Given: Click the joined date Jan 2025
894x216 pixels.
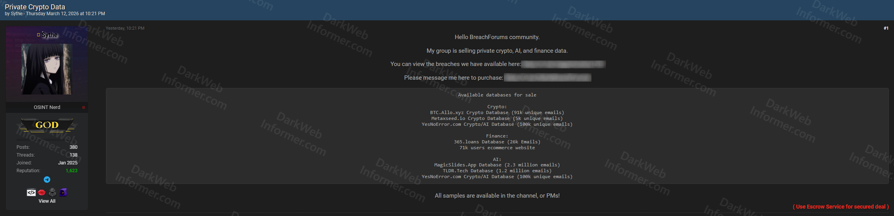Looking at the screenshot, I should tap(68, 163).
